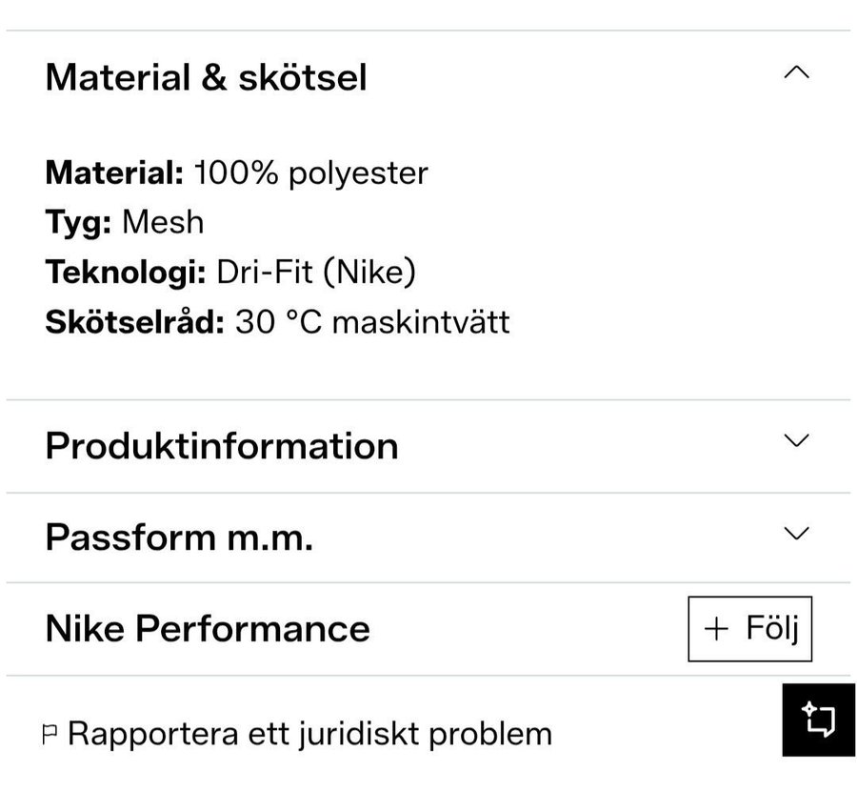Select the Passform m.m. heading text
857x812 pixels.
tap(179, 538)
